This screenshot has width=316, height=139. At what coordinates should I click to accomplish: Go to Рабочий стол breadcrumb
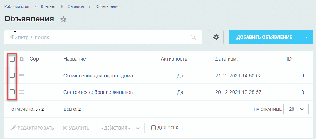[x=17, y=6]
